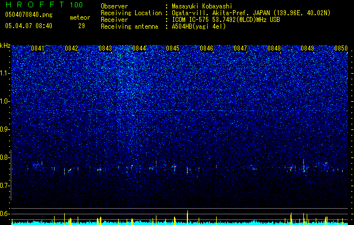Click the 0846 time marker
The width and height of the screenshot is (354, 225).
pyautogui.click(x=207, y=48)
